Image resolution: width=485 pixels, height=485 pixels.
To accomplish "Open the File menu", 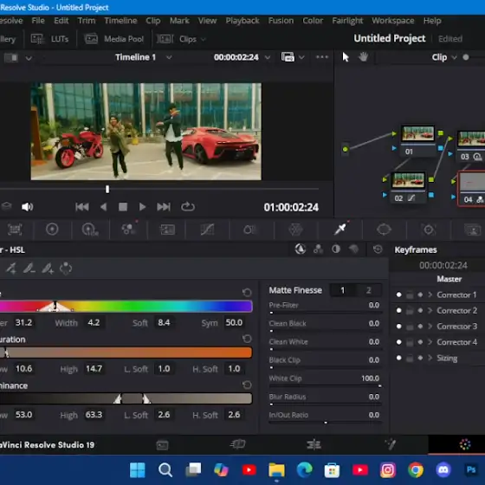I will click(x=38, y=21).
